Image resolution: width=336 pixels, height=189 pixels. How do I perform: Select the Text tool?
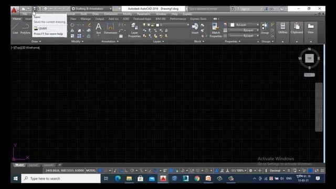(98, 28)
